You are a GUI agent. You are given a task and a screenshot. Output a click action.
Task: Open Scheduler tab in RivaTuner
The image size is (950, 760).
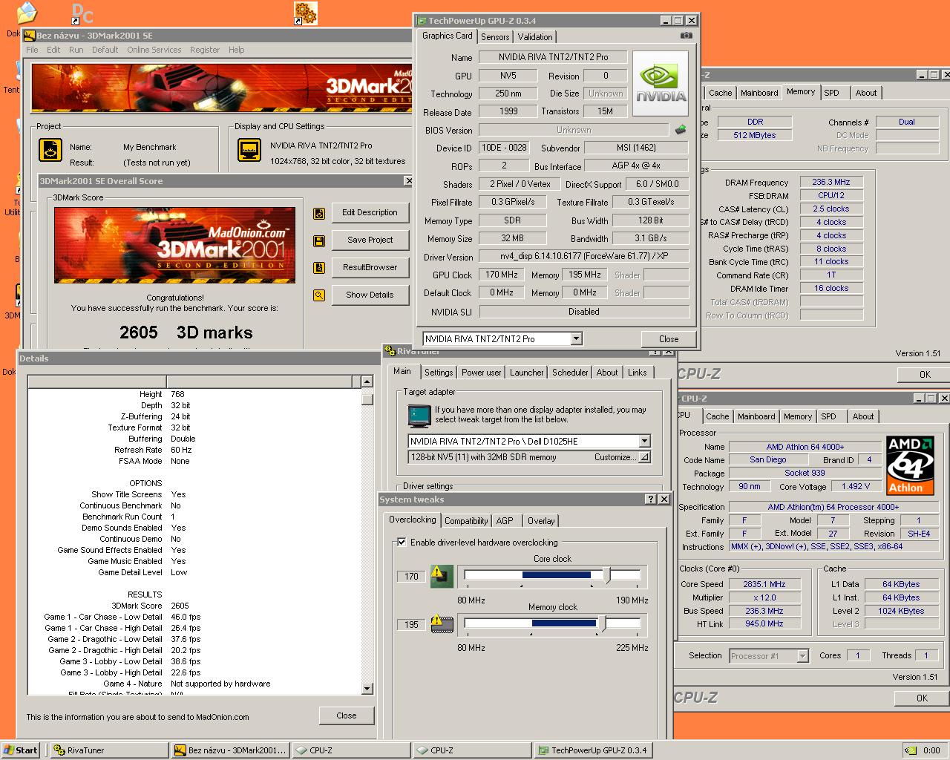[570, 373]
